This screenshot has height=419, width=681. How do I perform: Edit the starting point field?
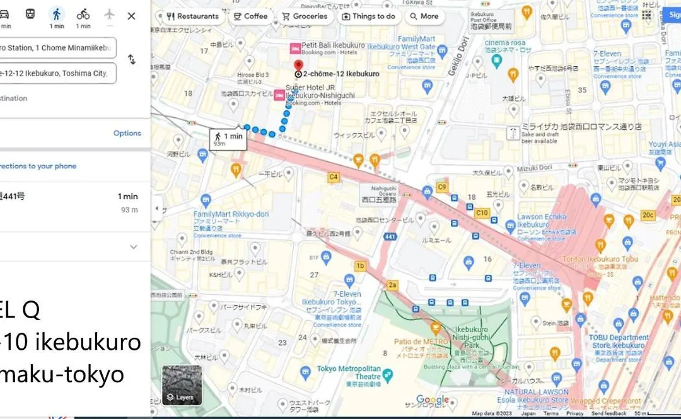57,48
